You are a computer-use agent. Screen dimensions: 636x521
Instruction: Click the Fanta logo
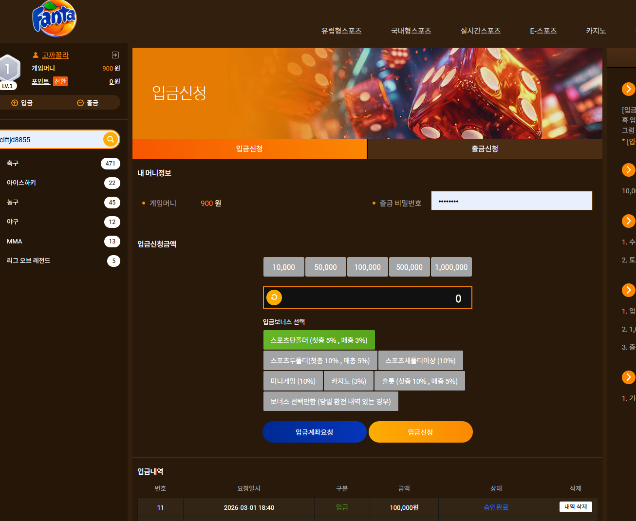pyautogui.click(x=55, y=19)
